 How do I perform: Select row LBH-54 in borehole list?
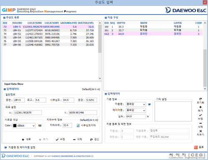coord(48,37)
